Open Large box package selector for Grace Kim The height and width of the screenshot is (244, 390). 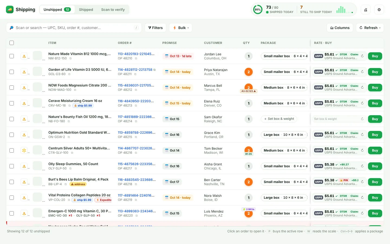(284, 135)
